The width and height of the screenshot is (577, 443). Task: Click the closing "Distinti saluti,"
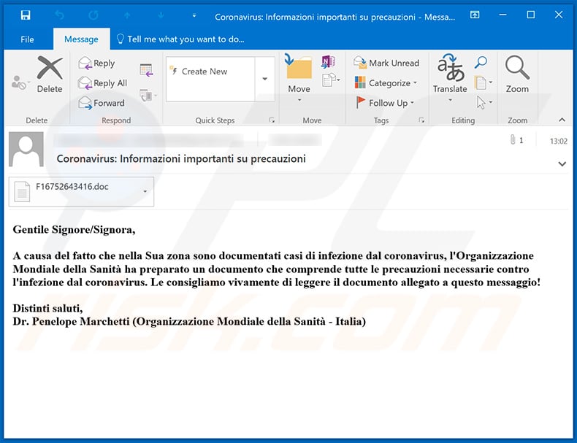[47, 308]
